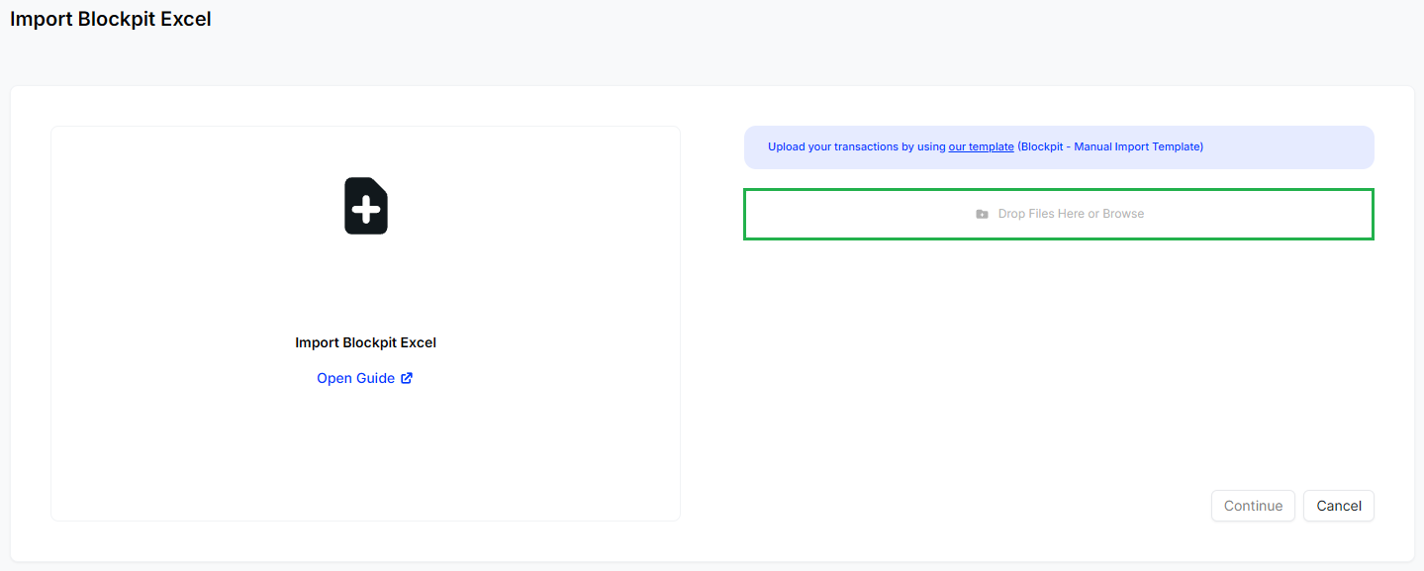
Task: Follow the 'our template' hyperlink
Action: click(x=981, y=146)
